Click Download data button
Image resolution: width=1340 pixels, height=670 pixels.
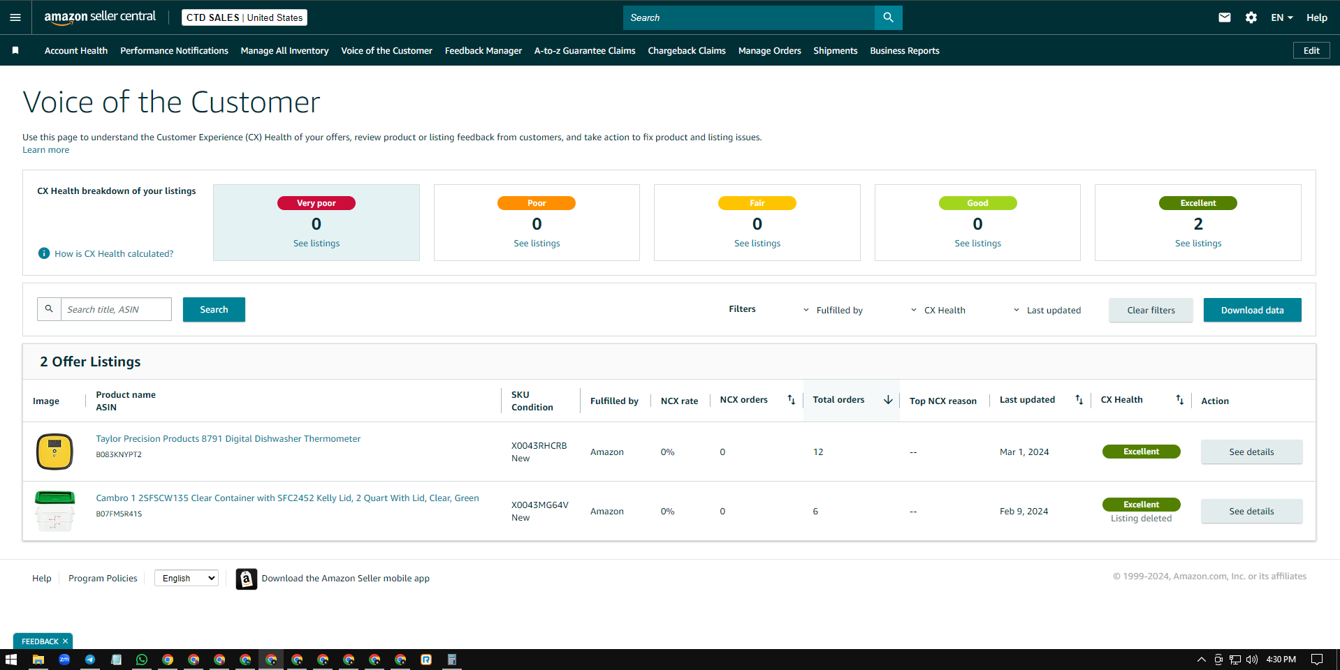[x=1252, y=310]
